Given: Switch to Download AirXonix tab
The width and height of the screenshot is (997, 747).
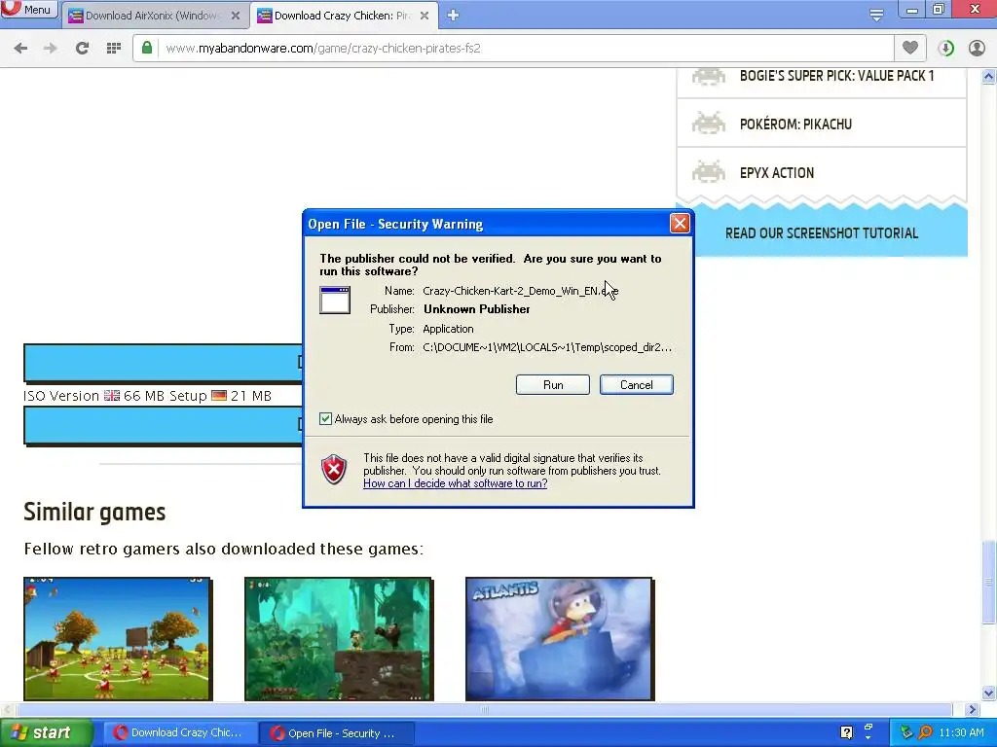Looking at the screenshot, I should [155, 16].
